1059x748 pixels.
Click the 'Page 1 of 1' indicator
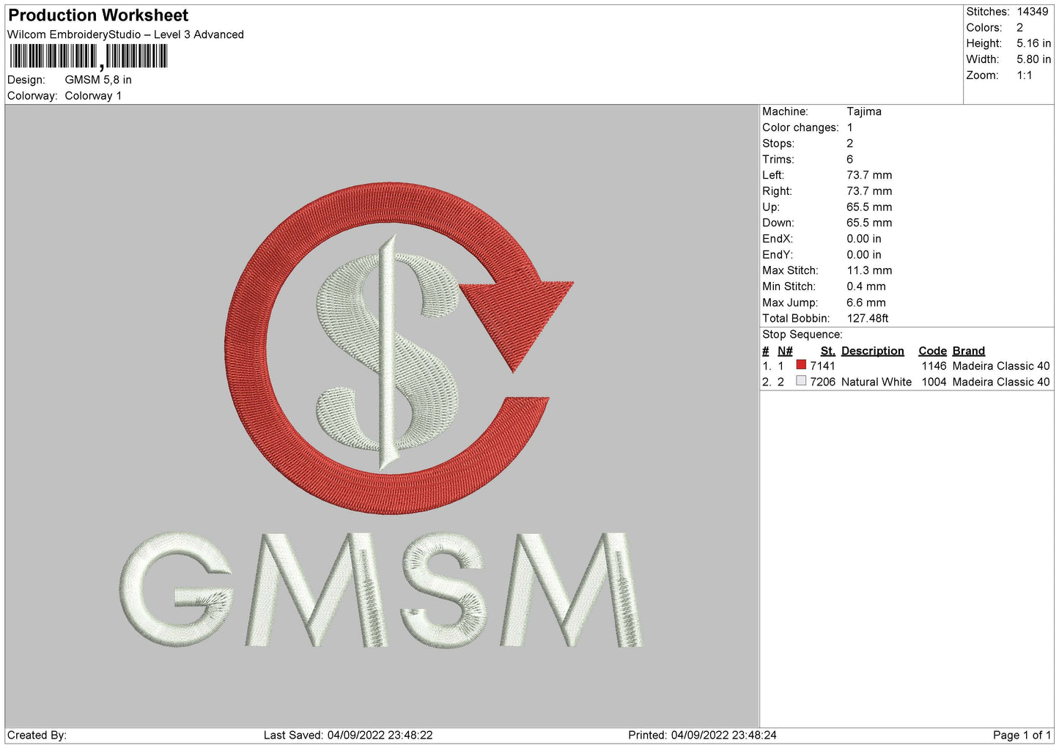(1022, 736)
